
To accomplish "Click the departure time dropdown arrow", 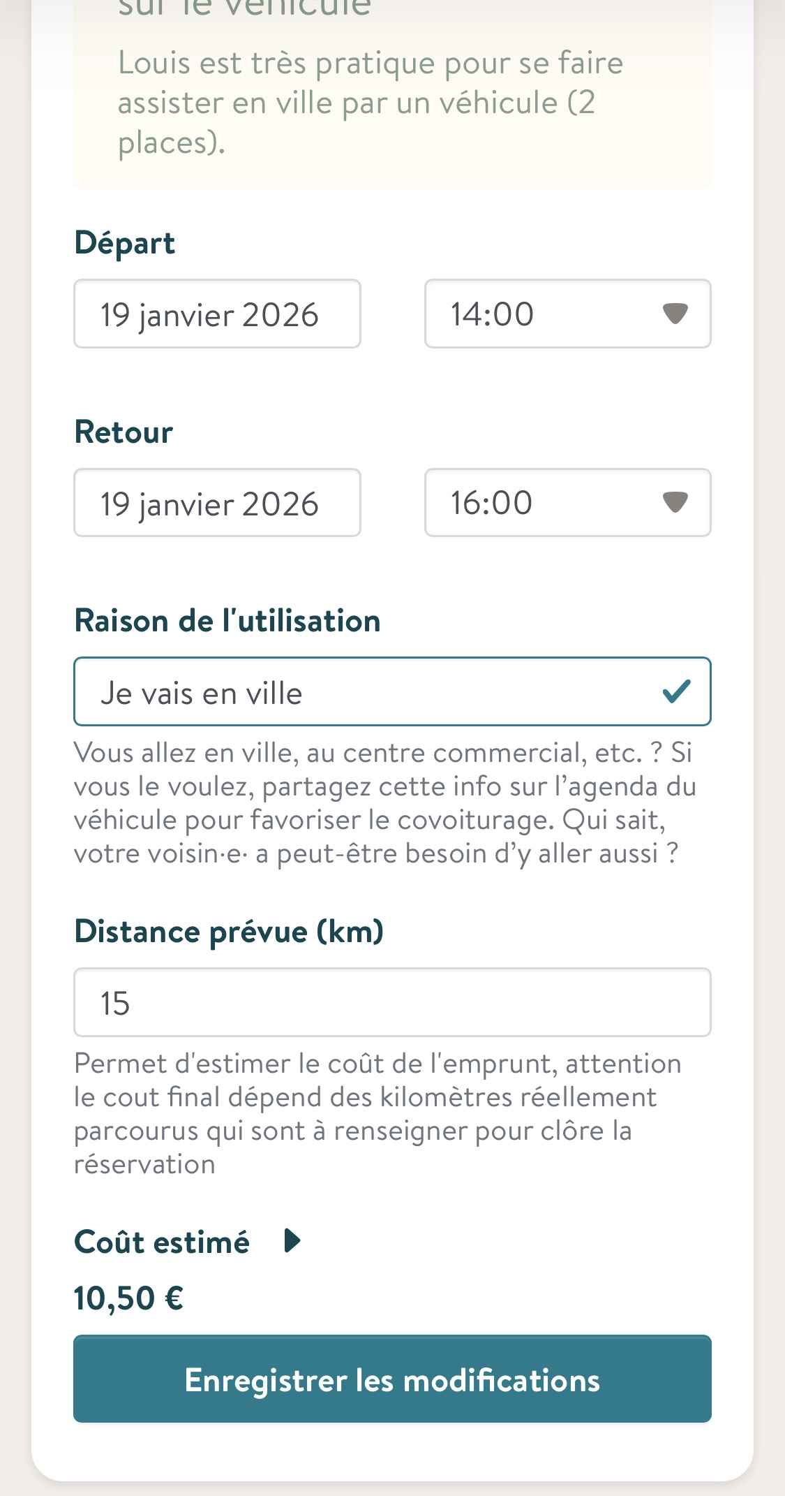I will [675, 314].
